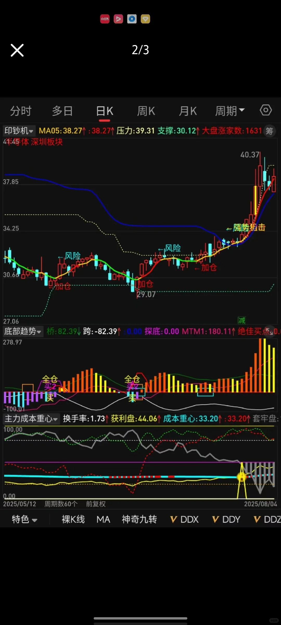The height and width of the screenshot is (625, 281).
Task: Switch to the 多日 tab
Action: click(x=62, y=111)
